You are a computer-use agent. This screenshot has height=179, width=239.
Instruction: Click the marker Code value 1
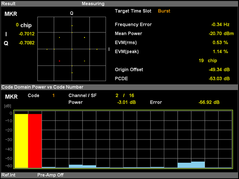coord(54,96)
